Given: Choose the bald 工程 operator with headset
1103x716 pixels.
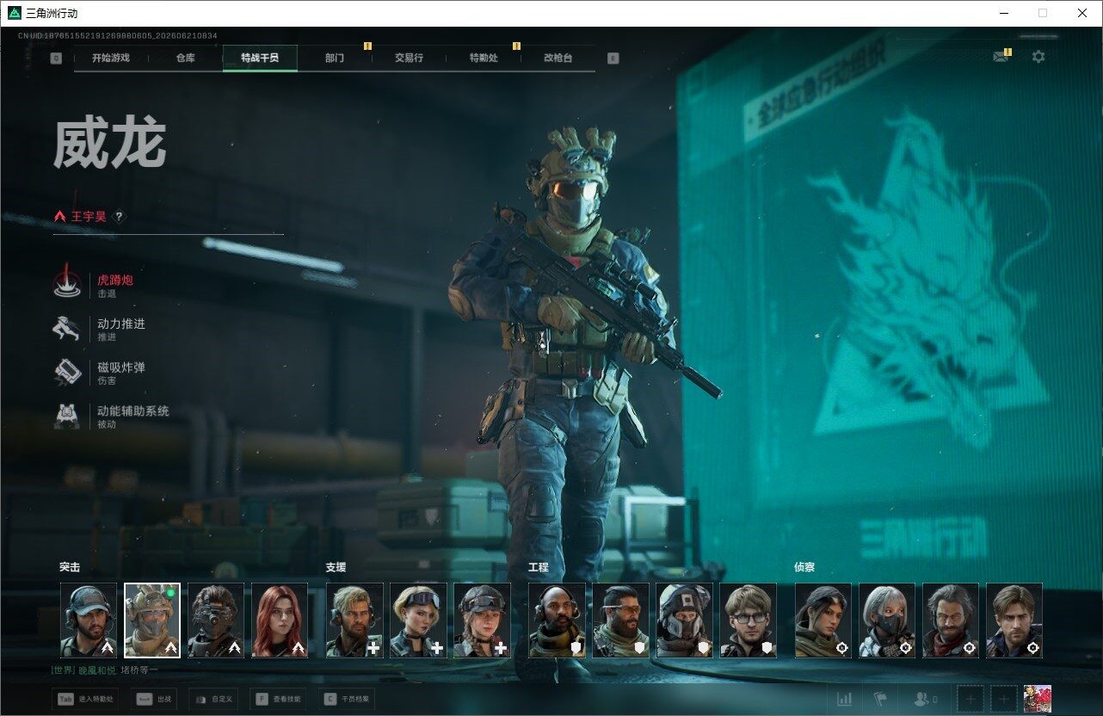Looking at the screenshot, I should [557, 620].
